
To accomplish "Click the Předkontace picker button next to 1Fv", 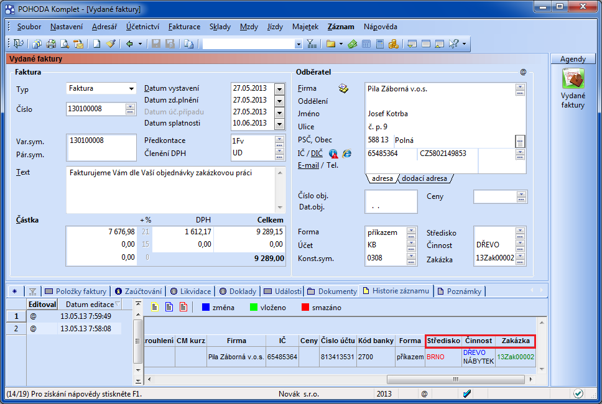I will (x=279, y=141).
